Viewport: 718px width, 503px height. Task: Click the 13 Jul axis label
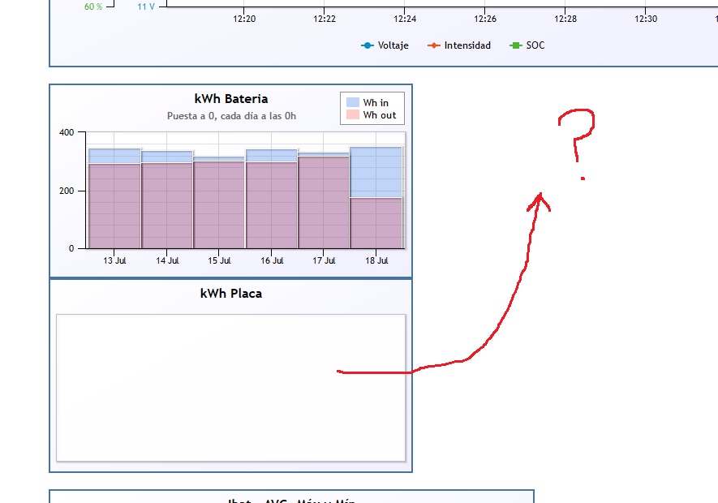coord(114,260)
